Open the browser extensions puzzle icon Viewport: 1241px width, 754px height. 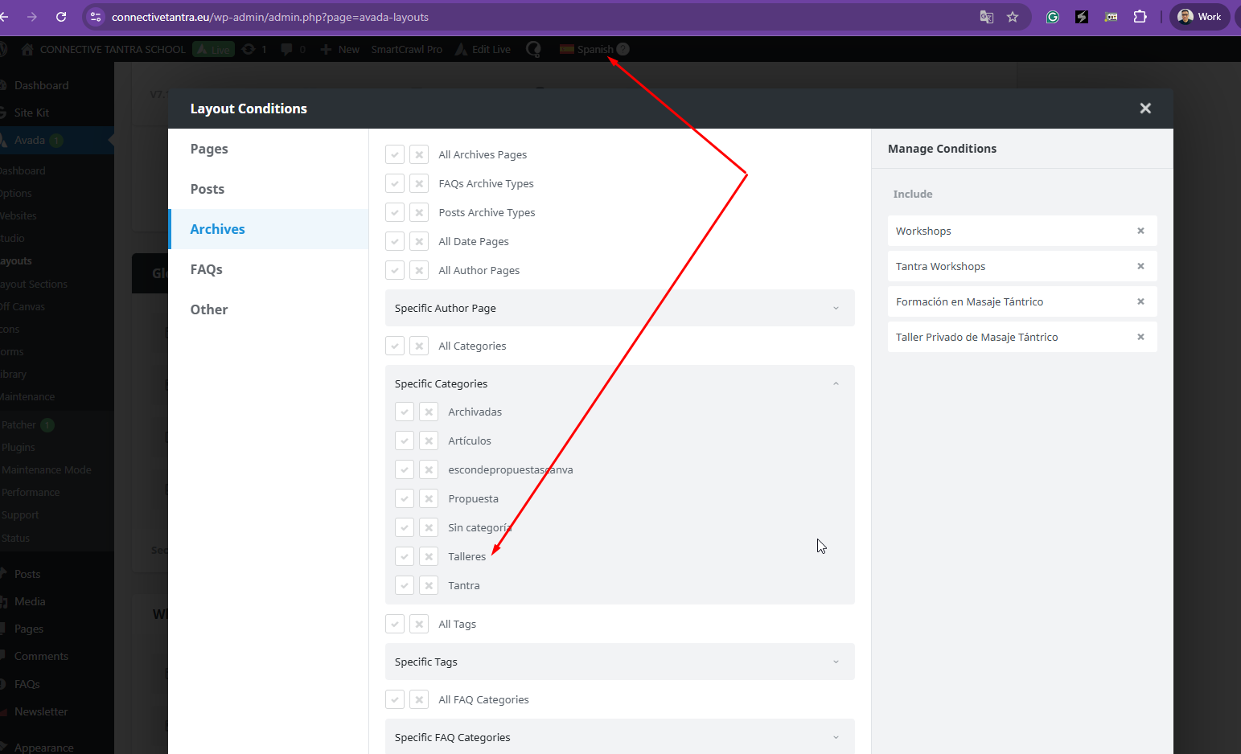click(1140, 17)
